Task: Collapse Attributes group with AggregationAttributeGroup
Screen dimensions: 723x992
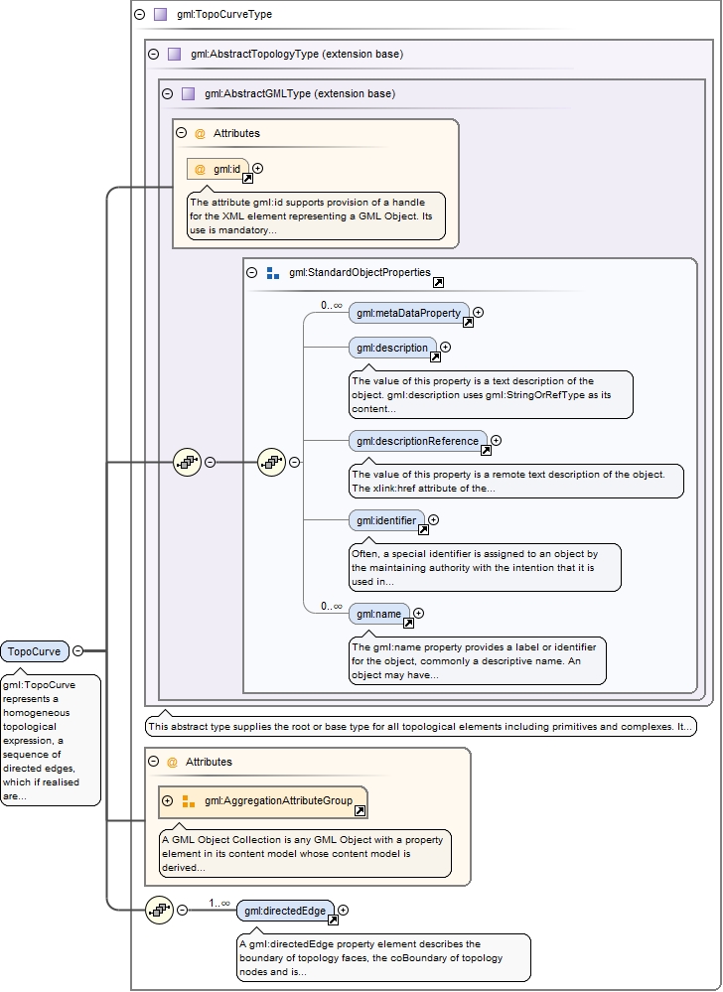Action: [153, 761]
